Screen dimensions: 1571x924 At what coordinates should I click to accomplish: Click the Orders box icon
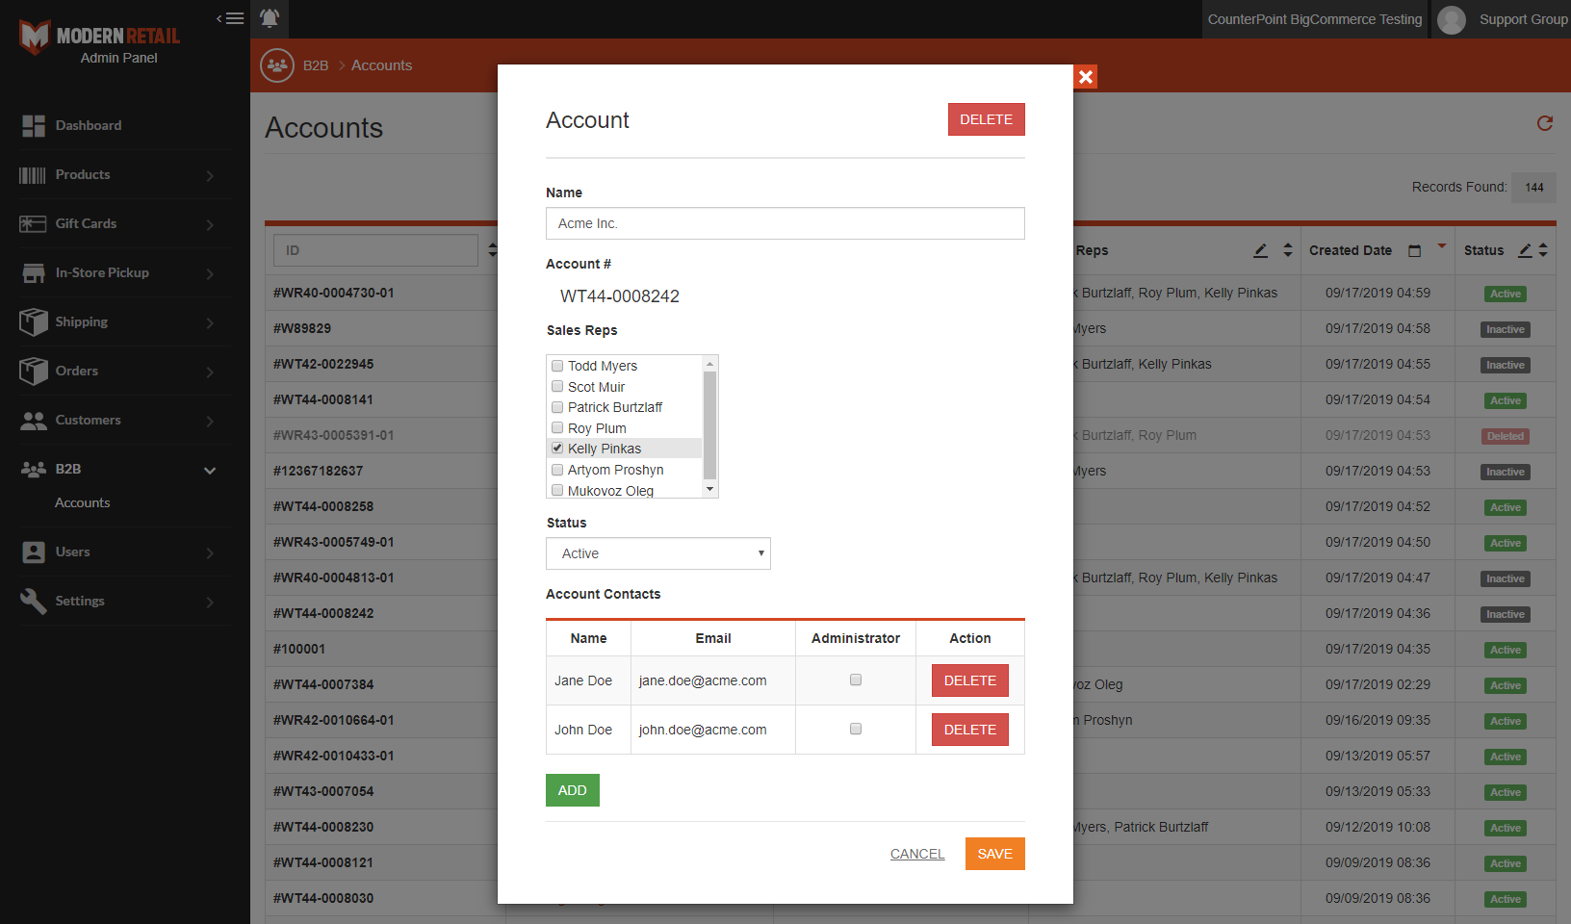[34, 371]
